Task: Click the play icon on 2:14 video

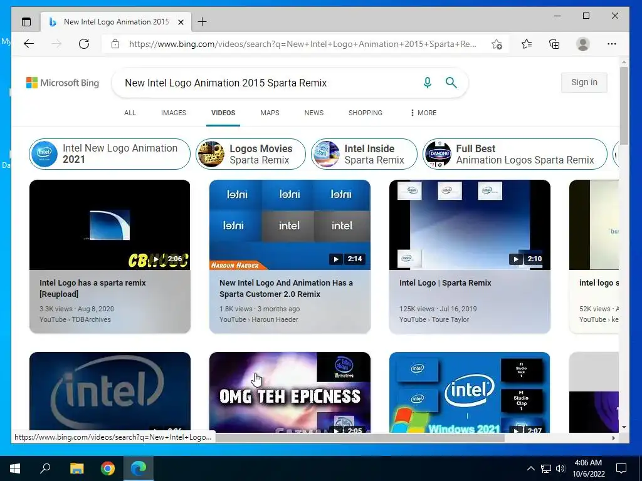Action: 336,259
